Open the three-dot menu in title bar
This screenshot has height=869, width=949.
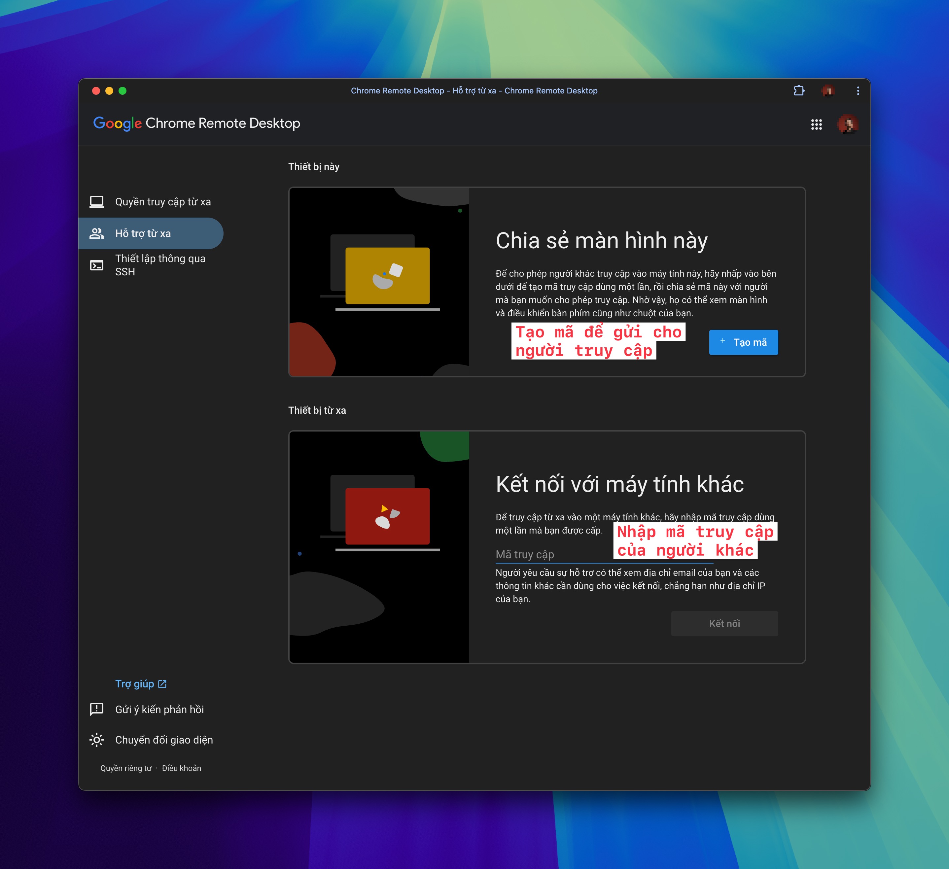[x=858, y=90]
